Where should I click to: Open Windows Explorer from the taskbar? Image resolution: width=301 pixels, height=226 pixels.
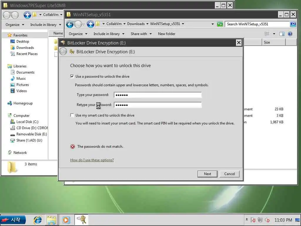[51, 220]
